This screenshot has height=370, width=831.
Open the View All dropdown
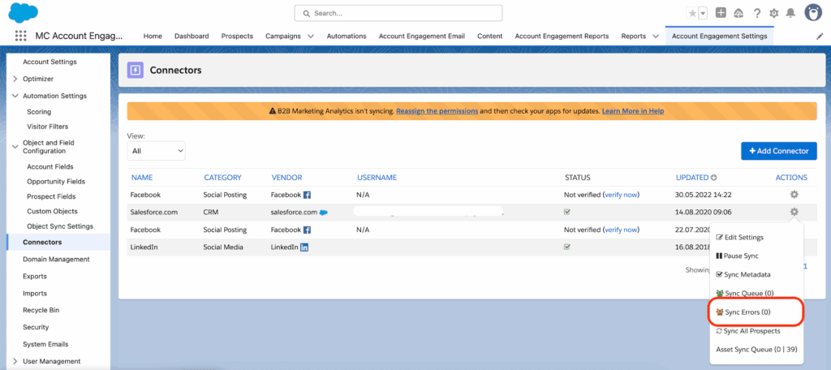157,151
